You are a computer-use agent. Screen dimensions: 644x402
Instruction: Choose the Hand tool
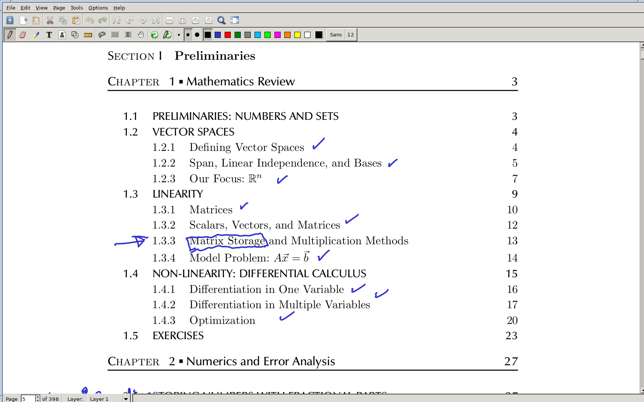tap(141, 35)
